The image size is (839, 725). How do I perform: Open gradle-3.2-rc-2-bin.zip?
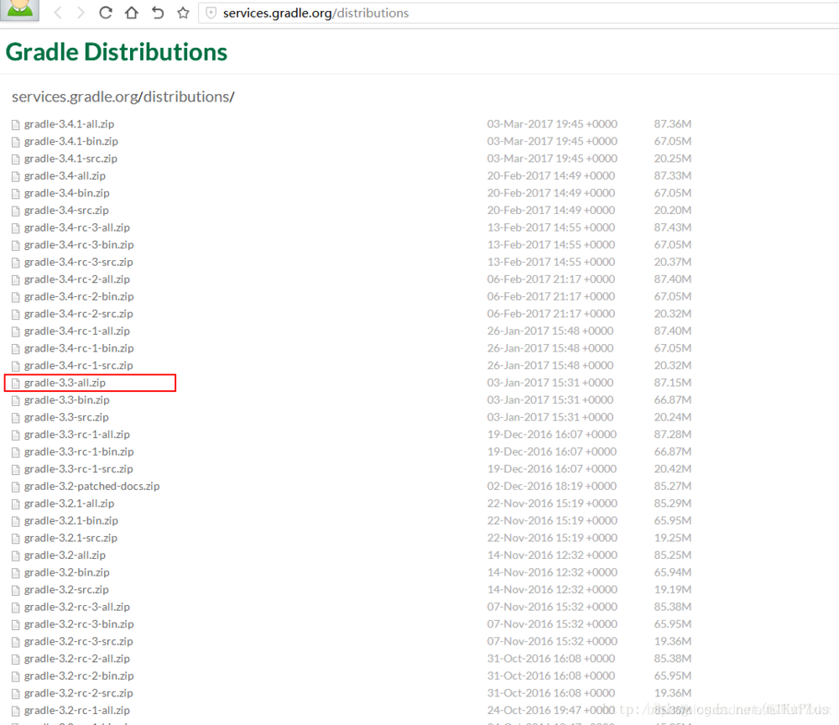(x=79, y=676)
